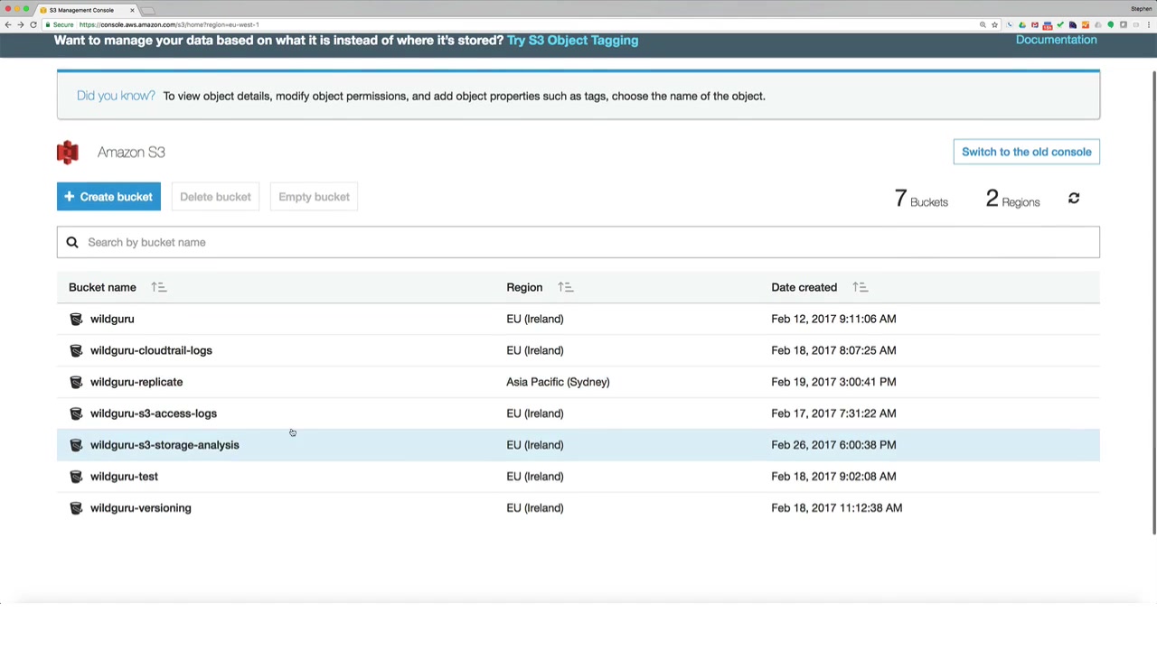The height and width of the screenshot is (650, 1157).
Task: Click the EU (Ireland) cell for wildguru-test
Action: tap(535, 477)
